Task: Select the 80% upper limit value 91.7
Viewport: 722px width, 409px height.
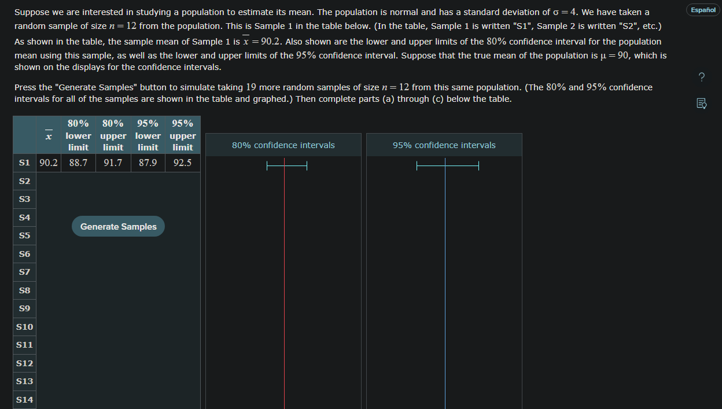Action: tap(113, 163)
